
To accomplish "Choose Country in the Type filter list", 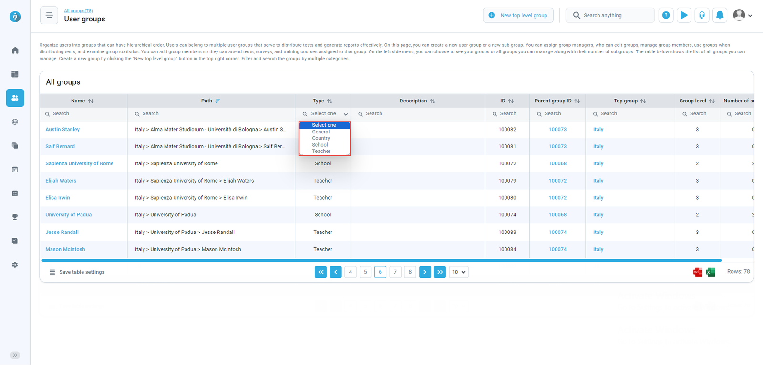I will (x=321, y=138).
